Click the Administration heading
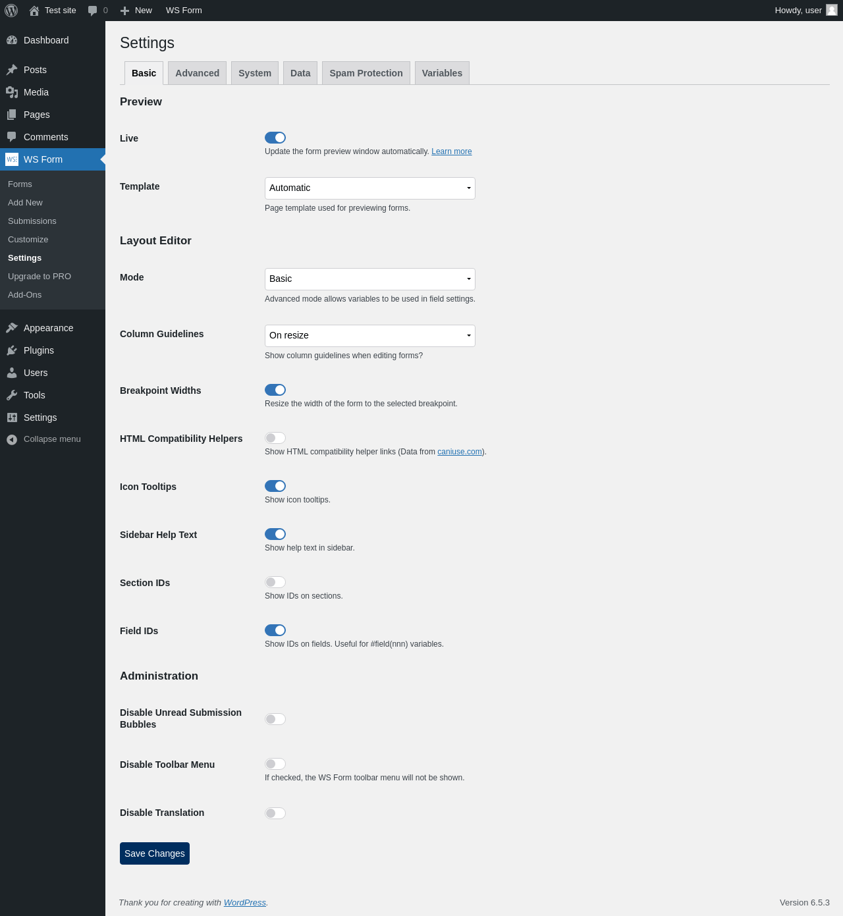 [x=159, y=676]
